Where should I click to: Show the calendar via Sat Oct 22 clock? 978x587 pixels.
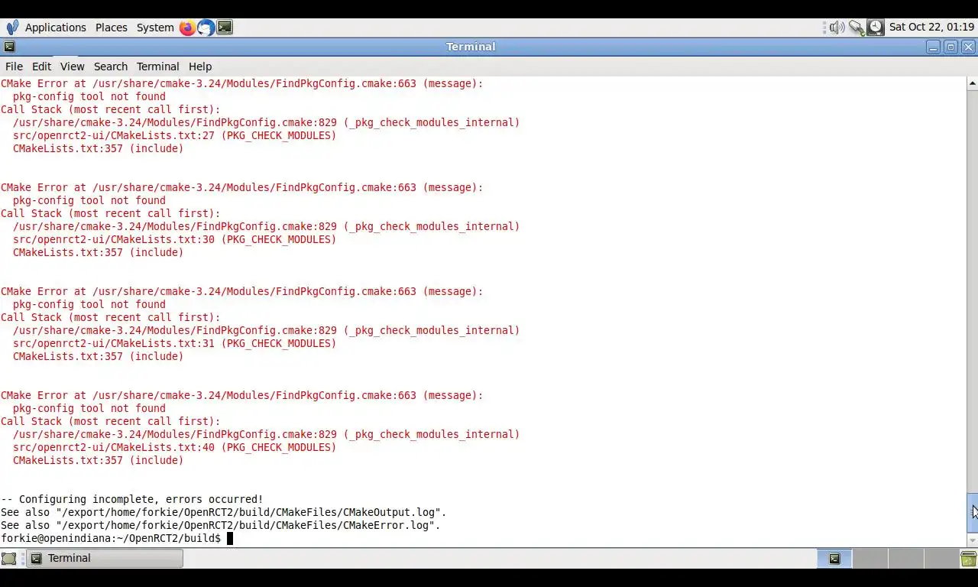pyautogui.click(x=931, y=28)
